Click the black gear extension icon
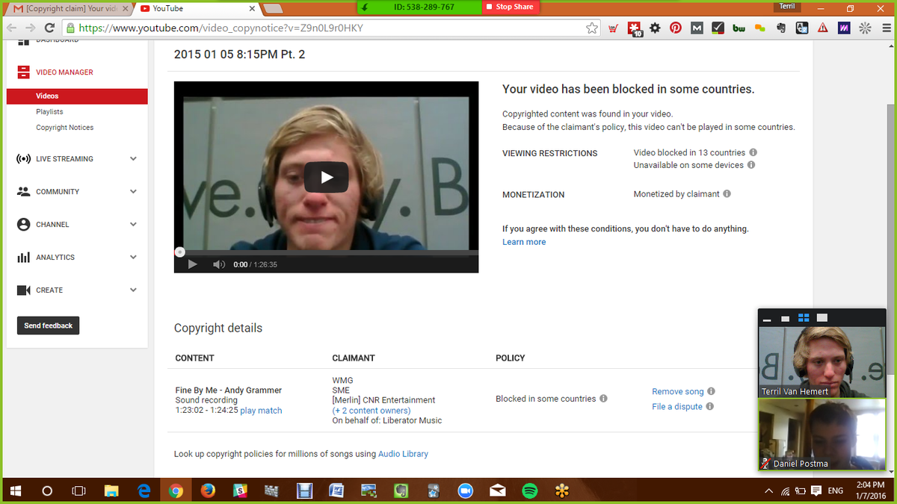Image resolution: width=897 pixels, height=504 pixels. [655, 28]
